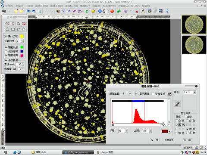This screenshot has height=155, width=207.
Task: Enable the 全部显示 checkbox
Action: 153,94
